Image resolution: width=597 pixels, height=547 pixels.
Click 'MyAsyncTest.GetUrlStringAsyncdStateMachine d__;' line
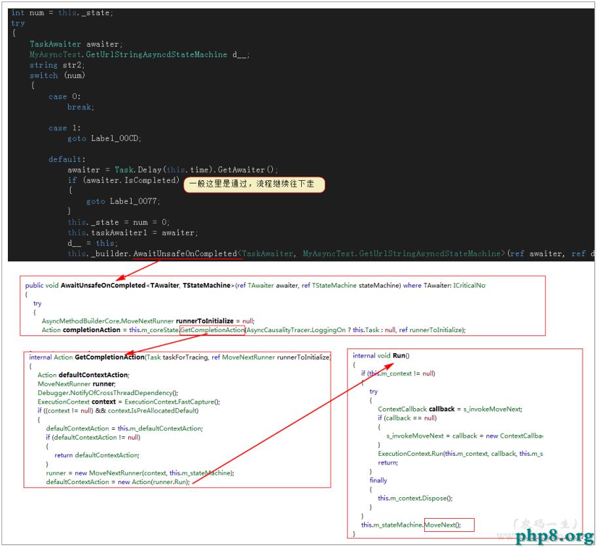pos(139,54)
